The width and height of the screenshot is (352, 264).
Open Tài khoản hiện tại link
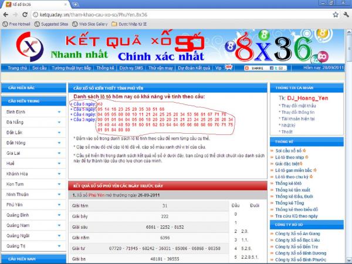tap(298, 119)
